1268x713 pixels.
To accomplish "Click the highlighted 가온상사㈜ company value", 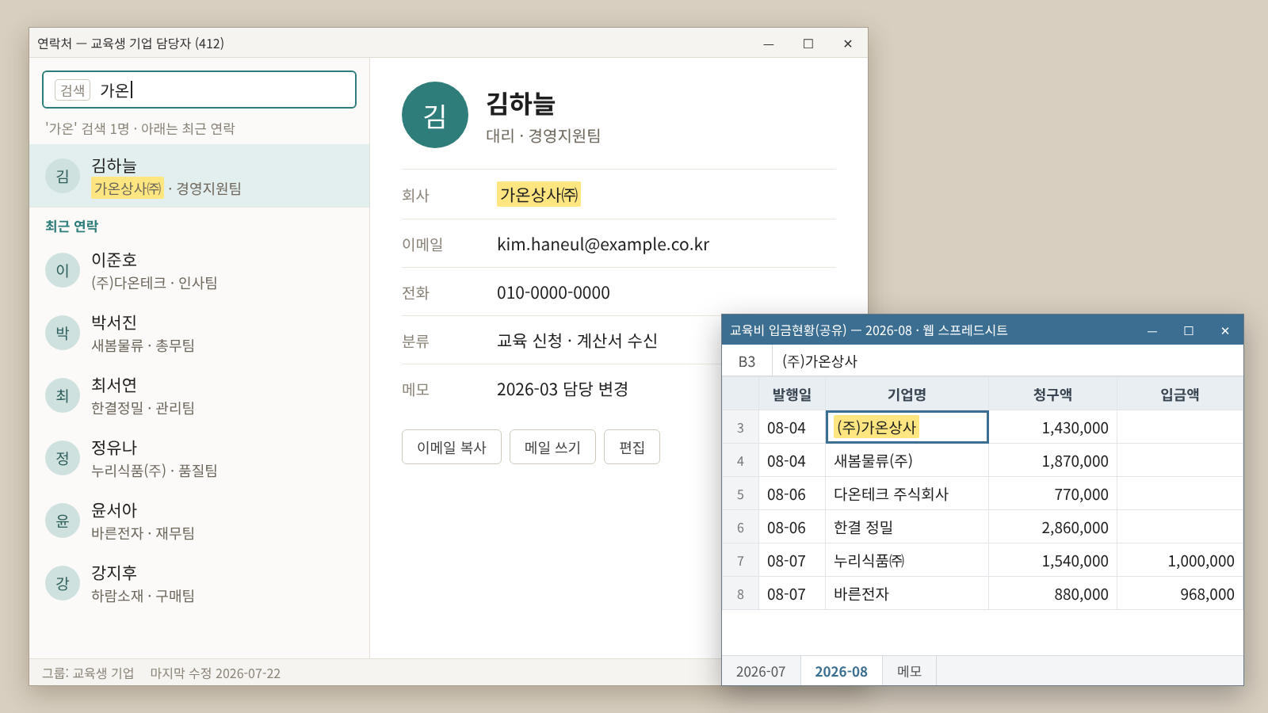I will click(539, 195).
